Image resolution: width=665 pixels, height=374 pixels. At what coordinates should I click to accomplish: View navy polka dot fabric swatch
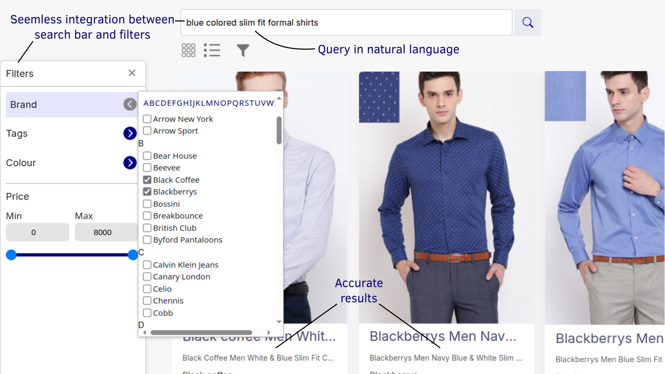tap(379, 97)
